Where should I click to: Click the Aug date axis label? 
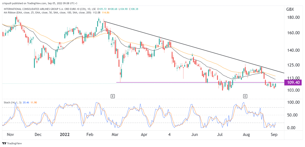[x=247, y=135]
